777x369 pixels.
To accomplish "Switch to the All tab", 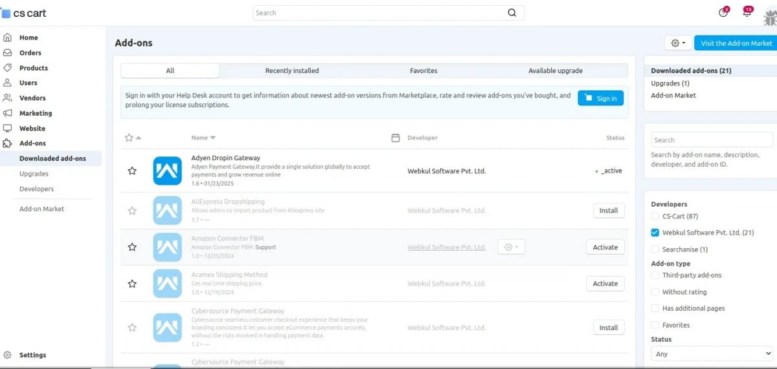I will pos(170,70).
